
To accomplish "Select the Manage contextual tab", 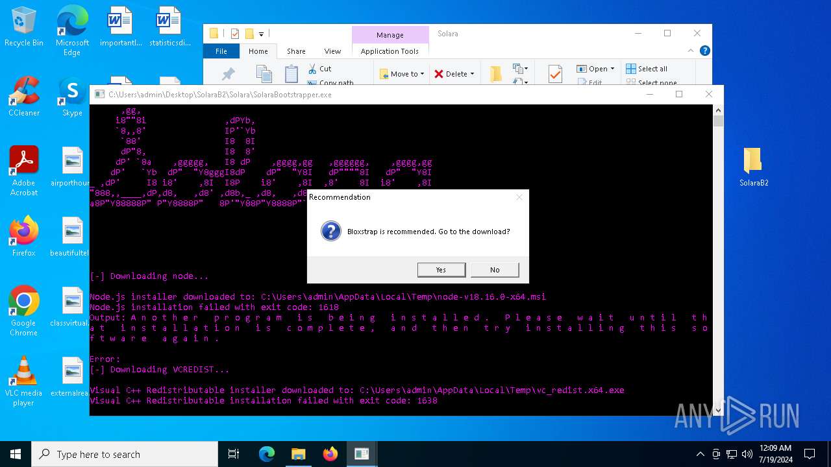I will click(390, 35).
